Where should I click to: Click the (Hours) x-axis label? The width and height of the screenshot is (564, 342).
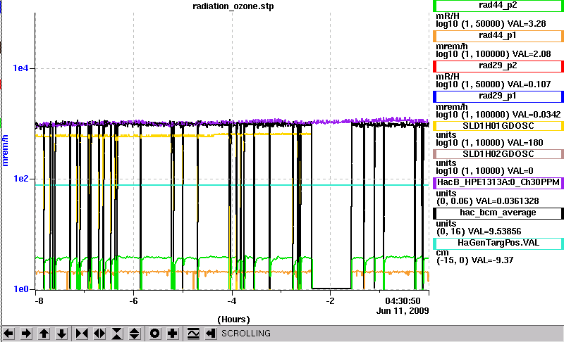pyautogui.click(x=233, y=319)
